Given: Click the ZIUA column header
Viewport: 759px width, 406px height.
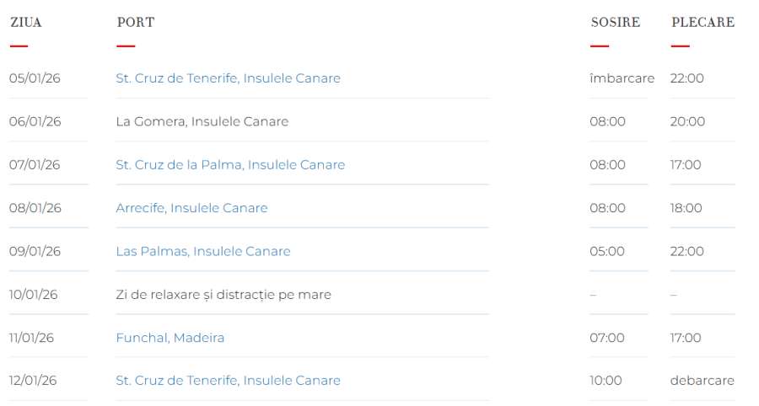Looking at the screenshot, I should click(x=26, y=22).
